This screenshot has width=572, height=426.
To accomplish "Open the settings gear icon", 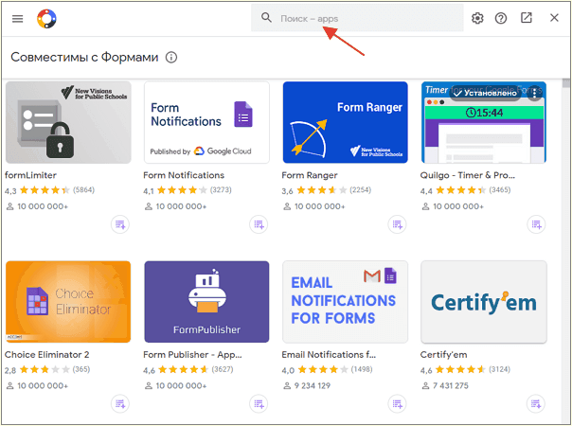I will tap(477, 18).
